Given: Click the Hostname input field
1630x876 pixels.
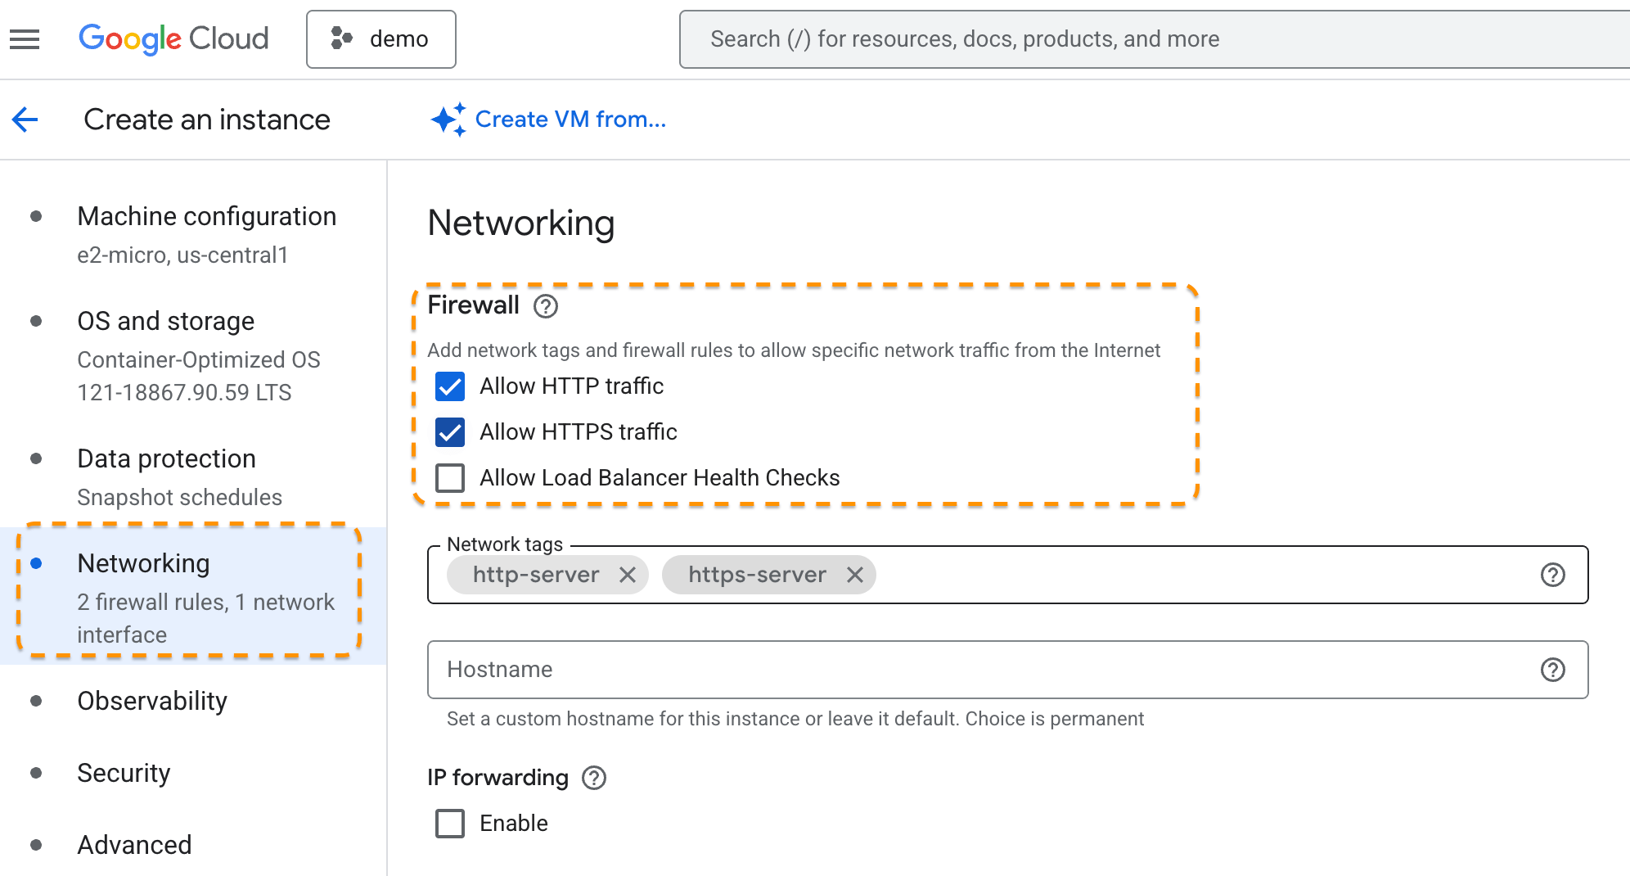Looking at the screenshot, I should click(982, 670).
